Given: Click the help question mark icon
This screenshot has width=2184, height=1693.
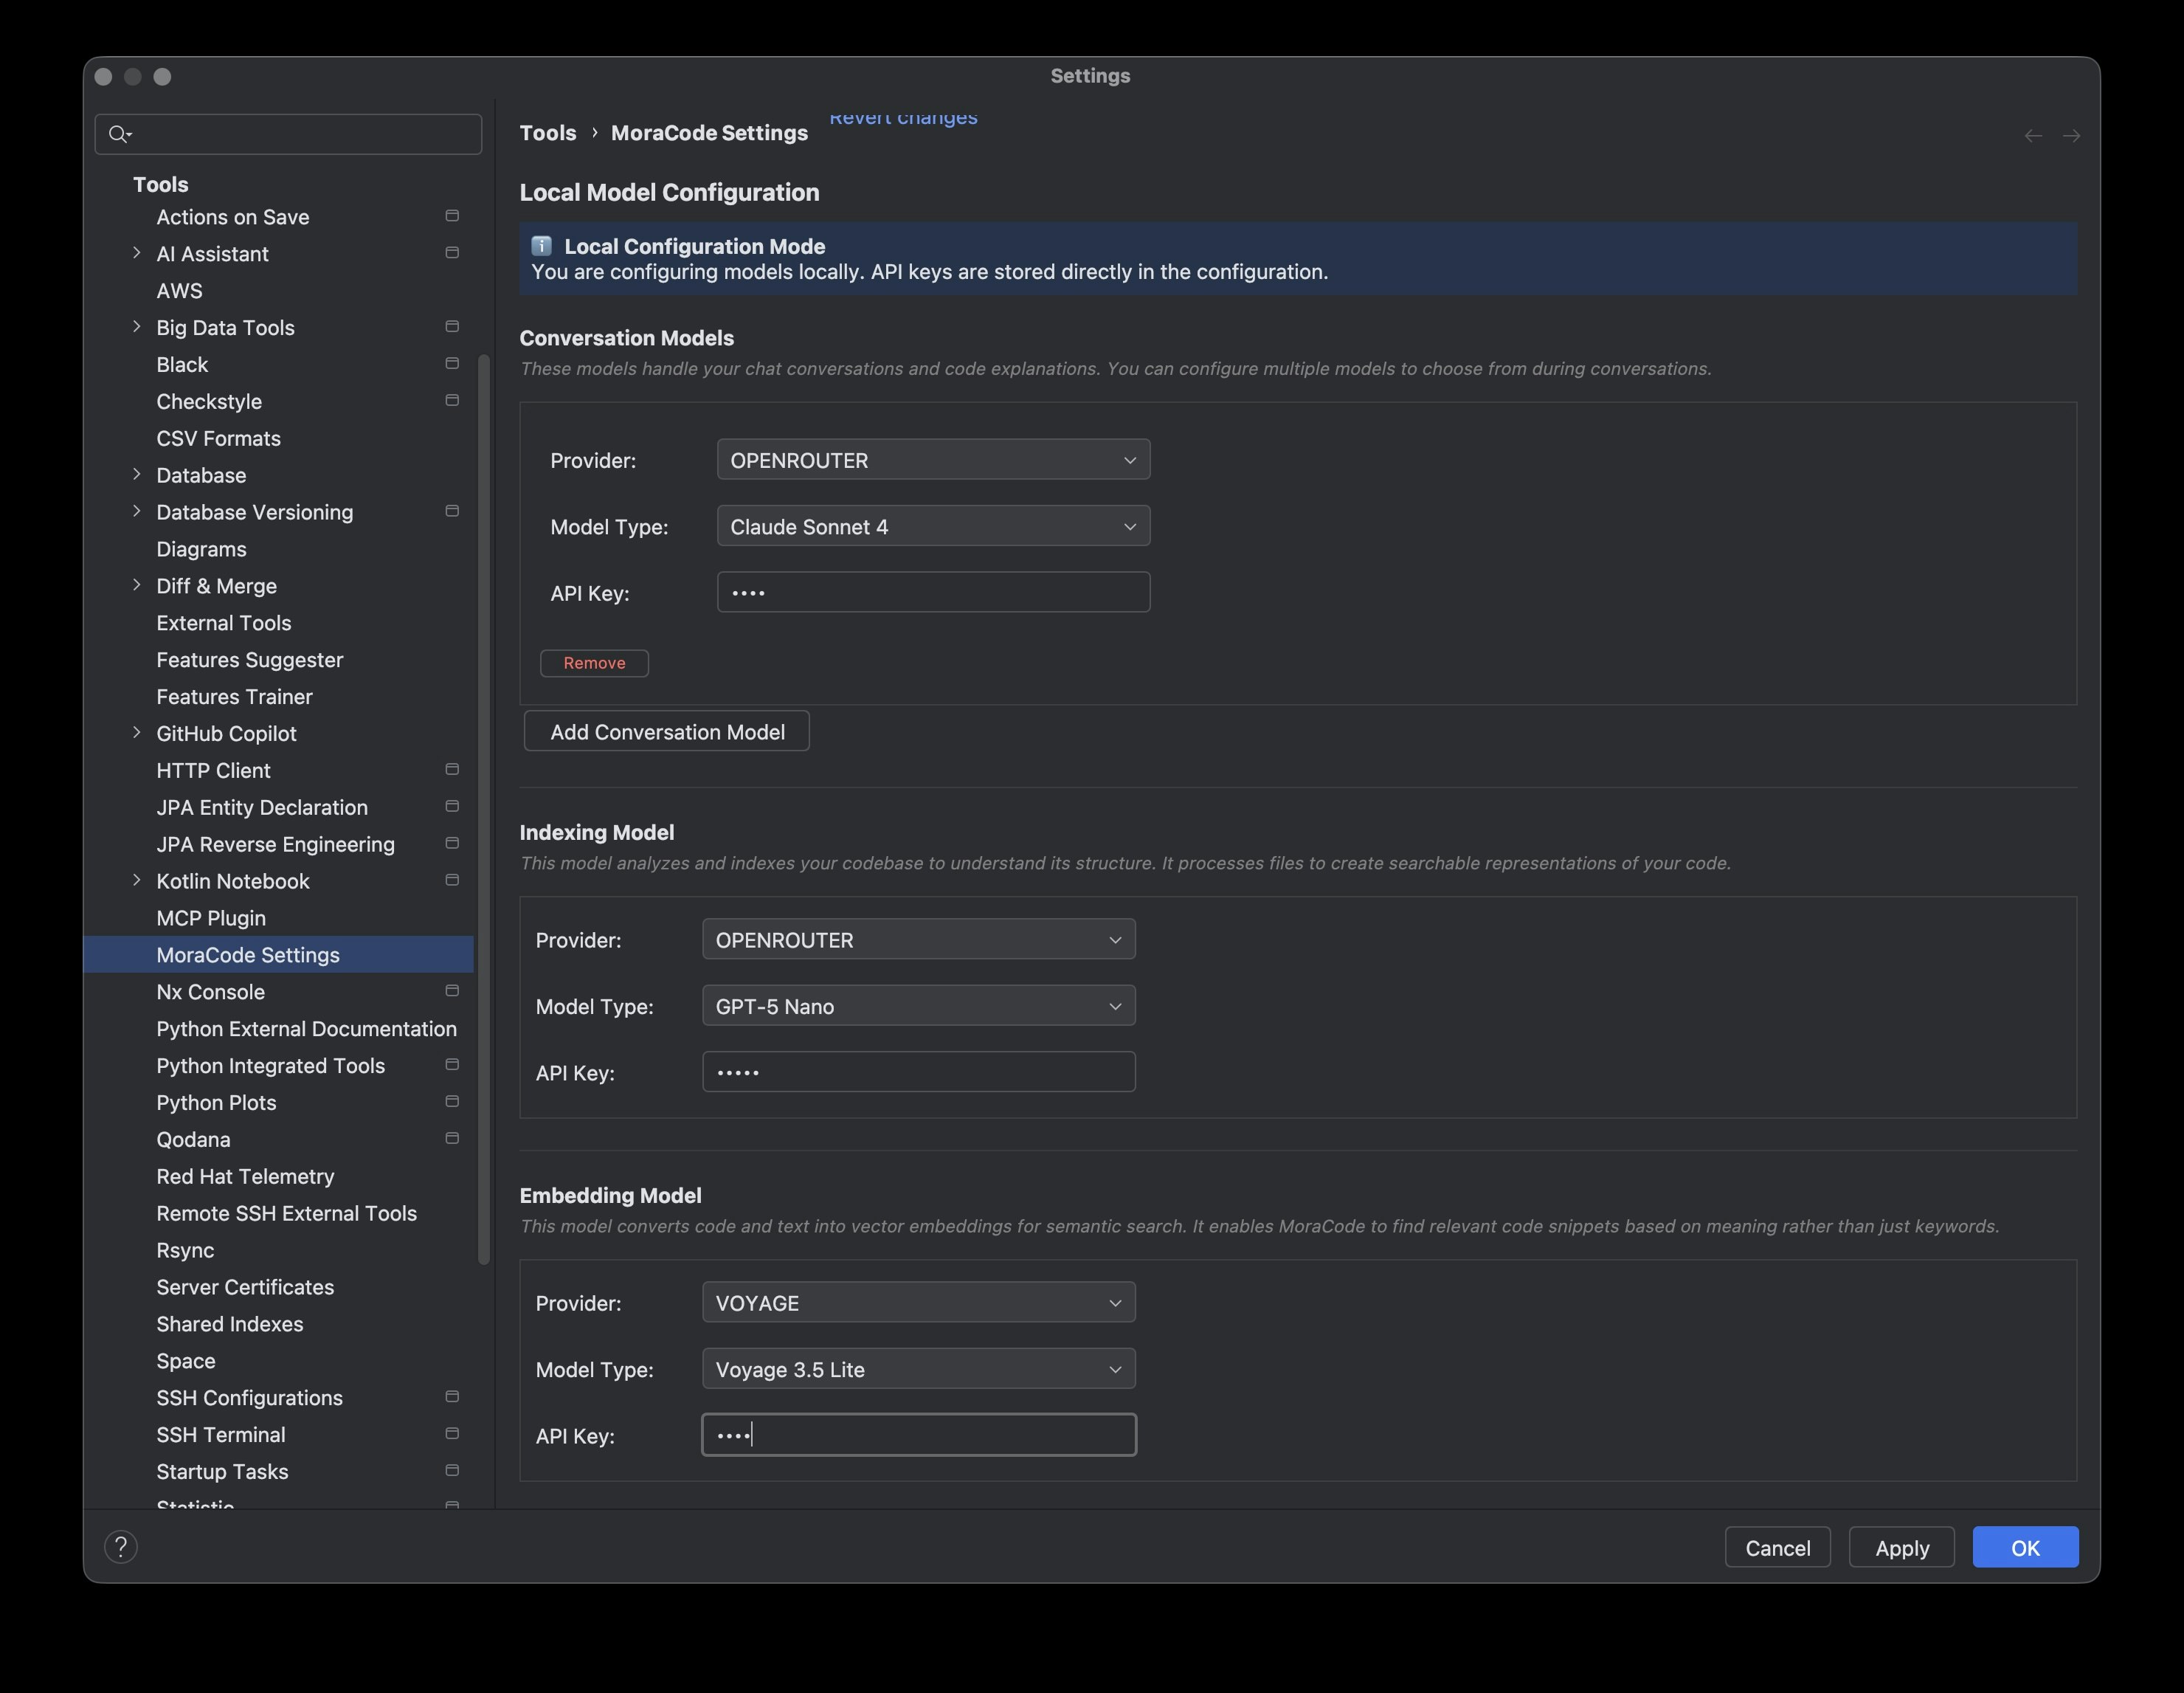Looking at the screenshot, I should pyautogui.click(x=121, y=1547).
